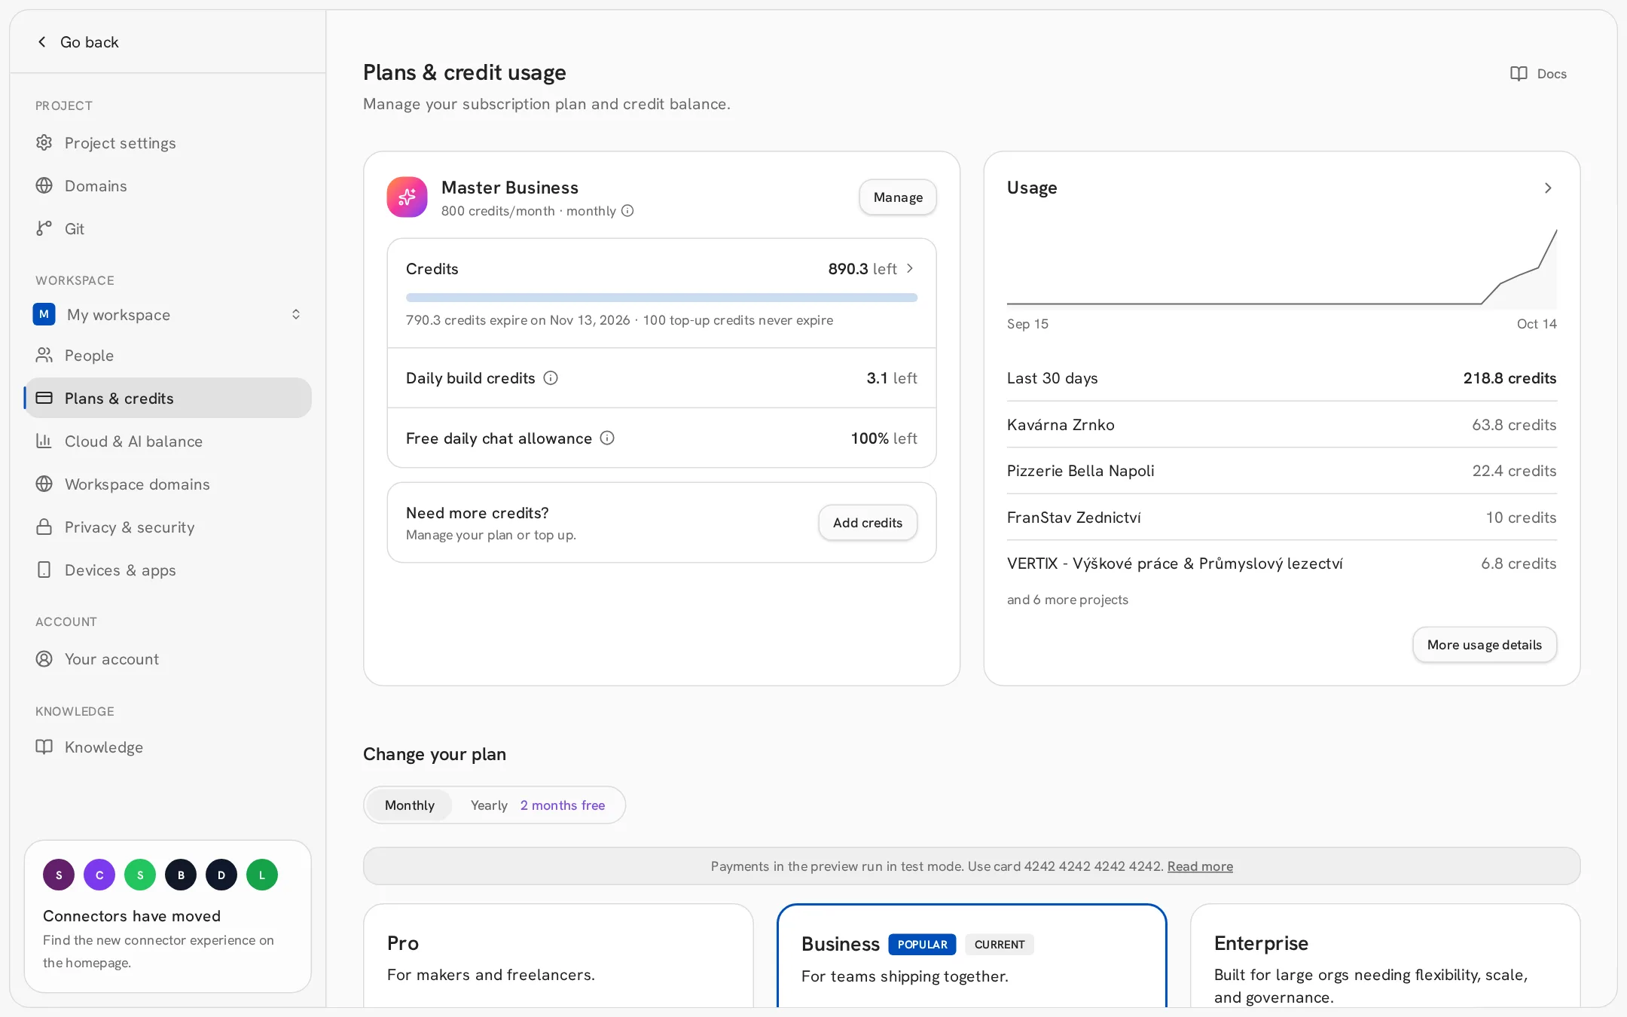Image resolution: width=1627 pixels, height=1017 pixels.
Task: Click the black D connector avatar
Action: [221, 875]
